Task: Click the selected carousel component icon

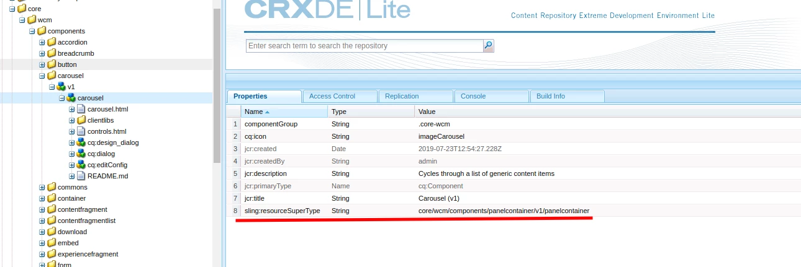Action: click(71, 98)
